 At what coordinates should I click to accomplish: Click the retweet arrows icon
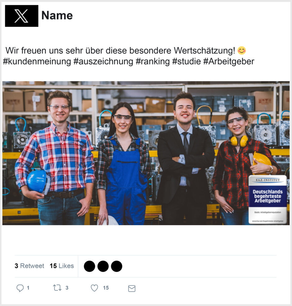[x=57, y=288]
